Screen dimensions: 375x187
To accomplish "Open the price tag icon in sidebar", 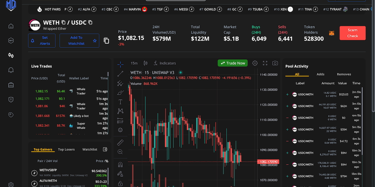I will [x=11, y=115].
